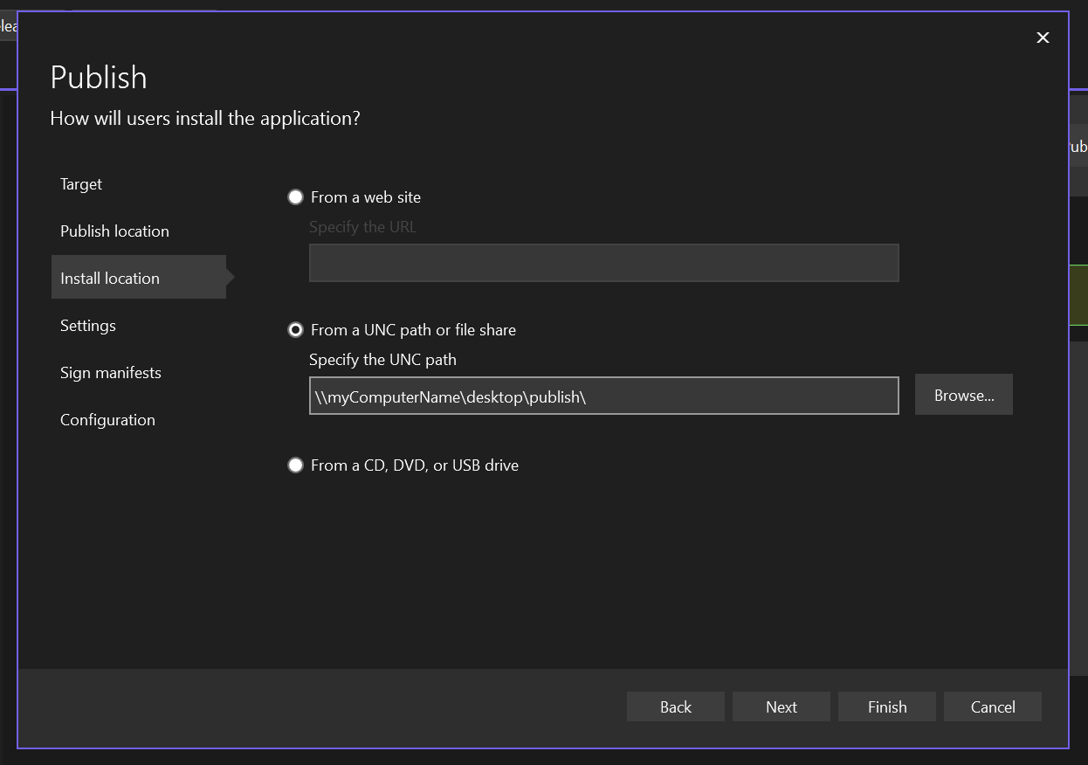Open the Configuration step
Image resolution: width=1088 pixels, height=765 pixels.
click(x=107, y=419)
